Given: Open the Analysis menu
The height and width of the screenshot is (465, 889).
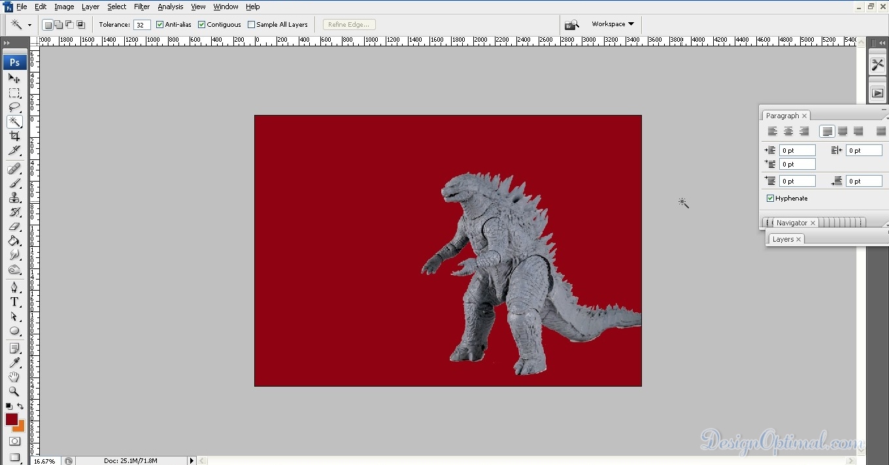Looking at the screenshot, I should 171,7.
